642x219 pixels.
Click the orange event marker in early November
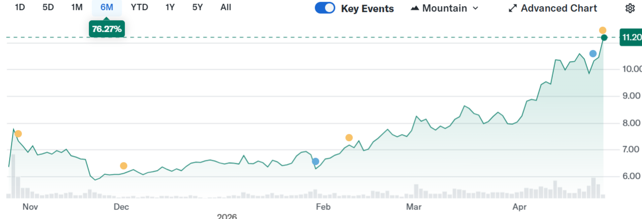coord(18,134)
